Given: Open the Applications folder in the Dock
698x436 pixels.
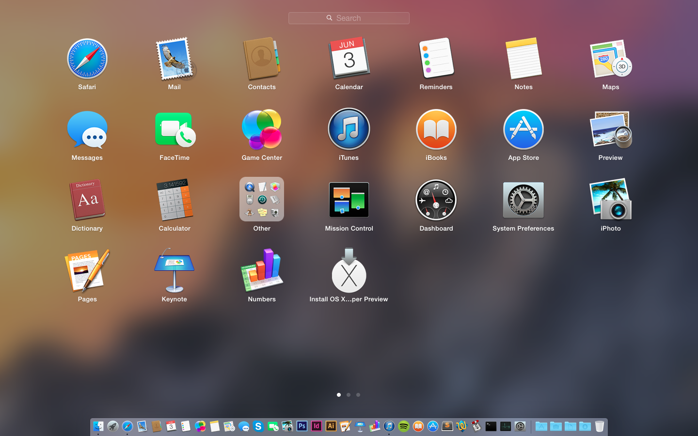Looking at the screenshot, I should 541,426.
